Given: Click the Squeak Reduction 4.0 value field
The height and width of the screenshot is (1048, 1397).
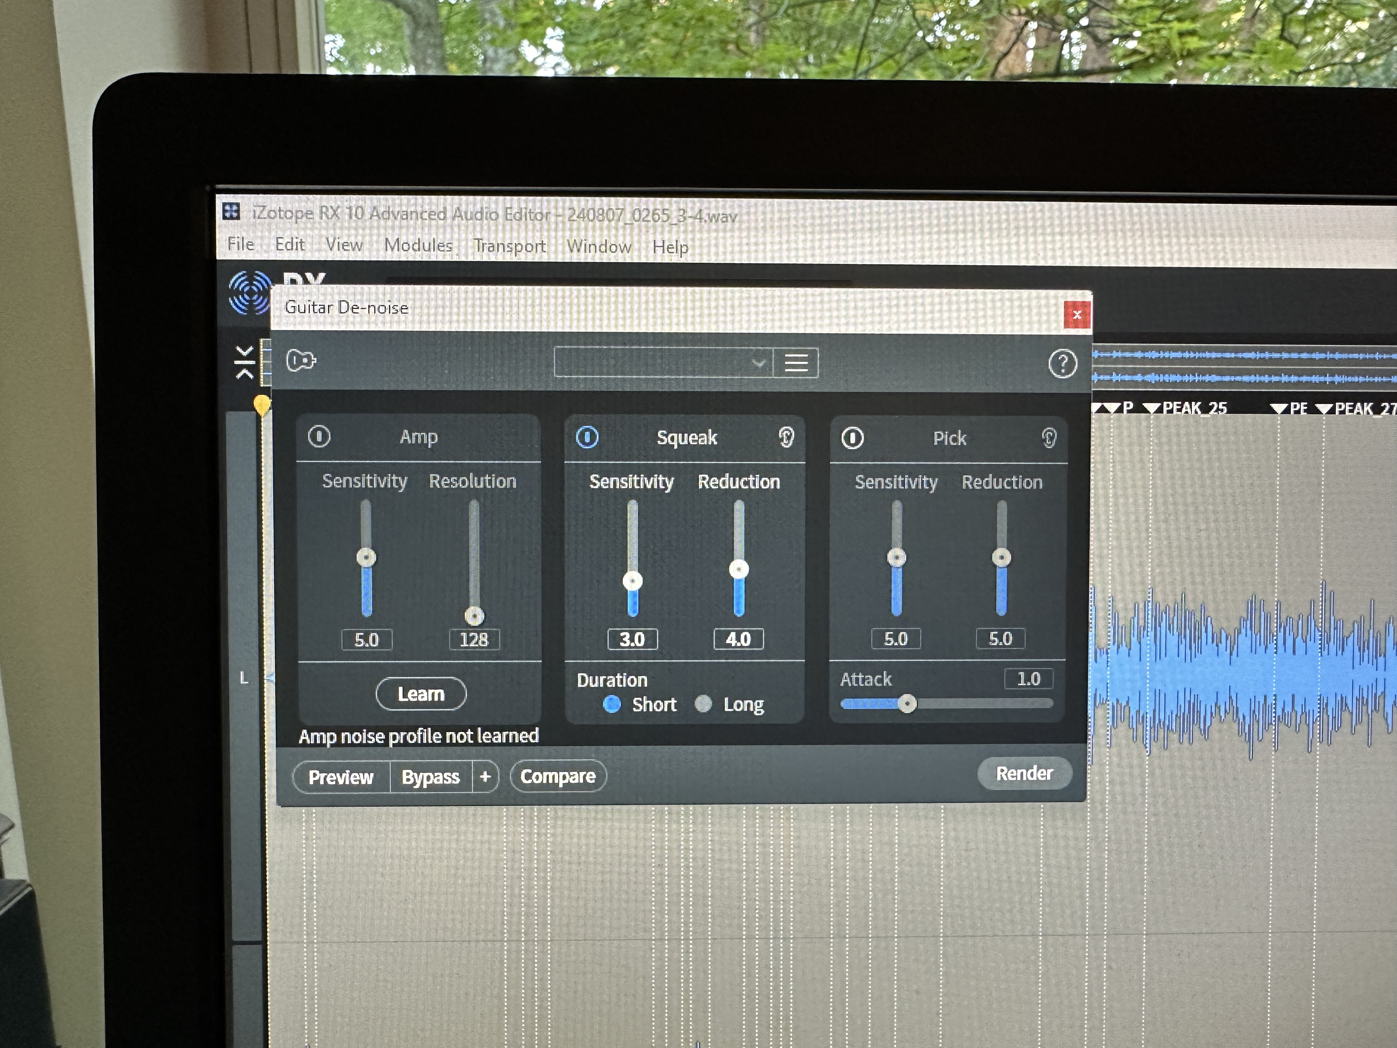Looking at the screenshot, I should [738, 639].
